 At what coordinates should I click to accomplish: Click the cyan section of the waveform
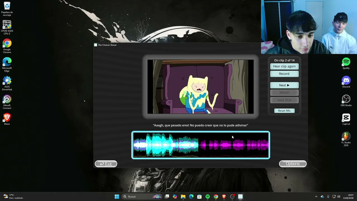[x=166, y=145]
